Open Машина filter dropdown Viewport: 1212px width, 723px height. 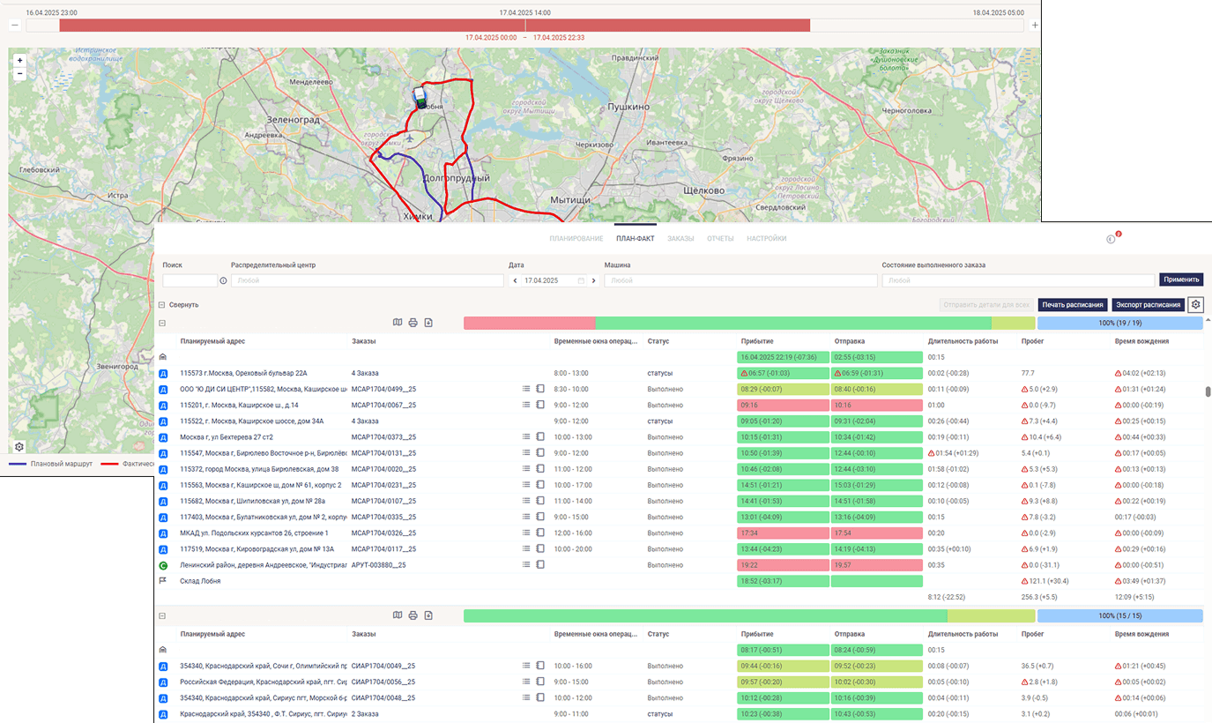click(x=740, y=280)
